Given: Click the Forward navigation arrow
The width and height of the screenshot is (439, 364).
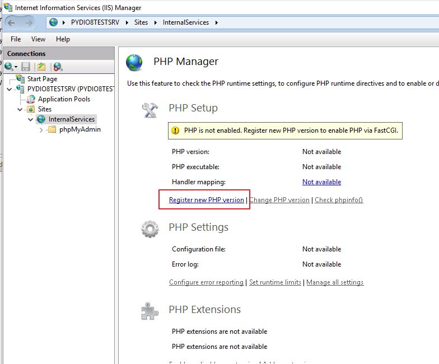Looking at the screenshot, I should click(x=29, y=22).
